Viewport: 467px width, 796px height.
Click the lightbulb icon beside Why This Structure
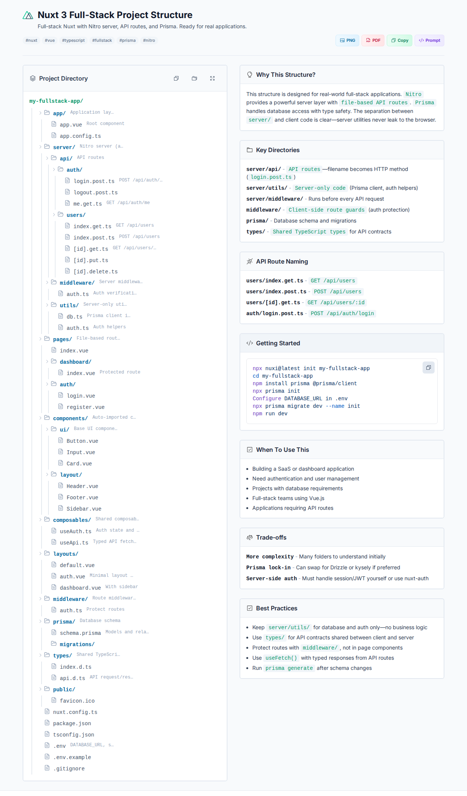coord(249,75)
